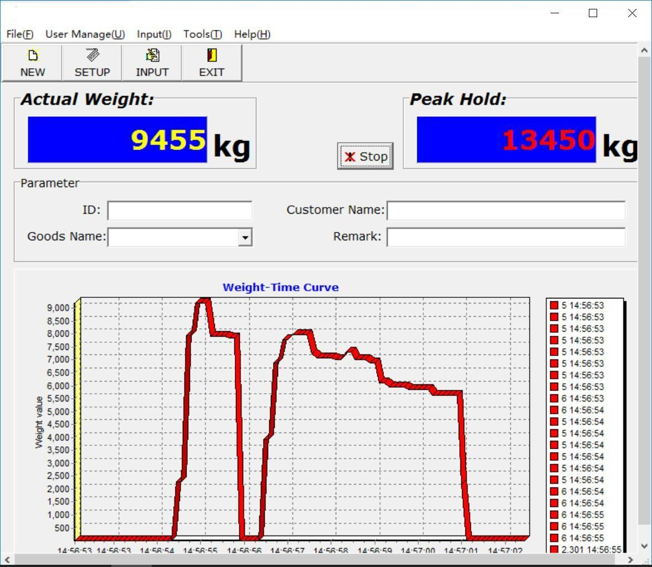Image resolution: width=652 pixels, height=567 pixels.
Task: Click the ID input field
Action: (179, 210)
